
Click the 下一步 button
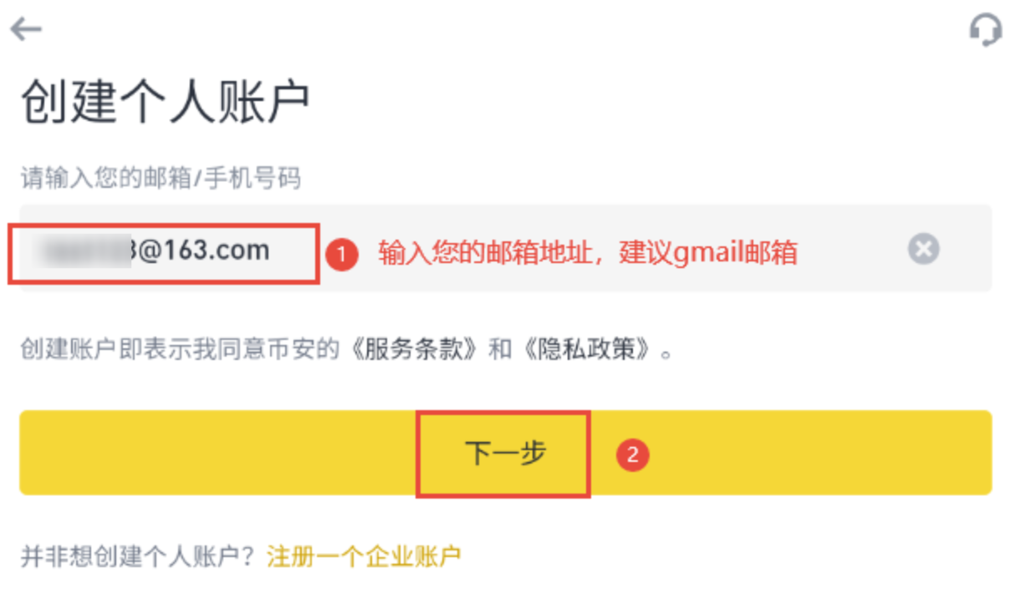tap(505, 453)
